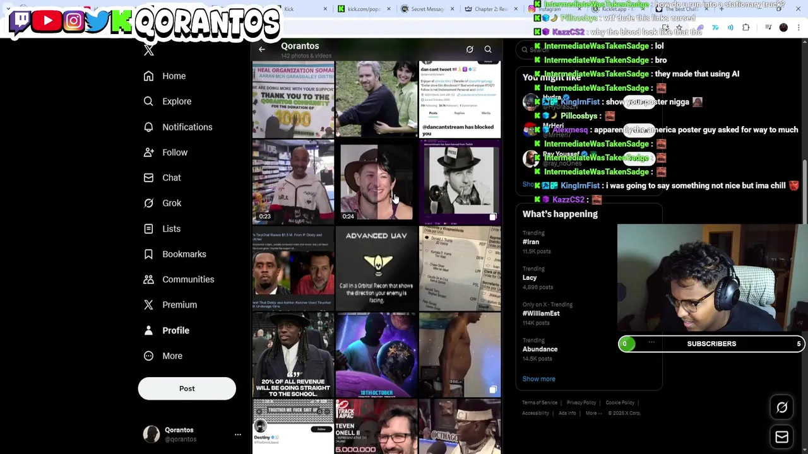Screen dimensions: 808x454
Task: Click the Instagram logo in stream overlay
Action: [x=73, y=21]
